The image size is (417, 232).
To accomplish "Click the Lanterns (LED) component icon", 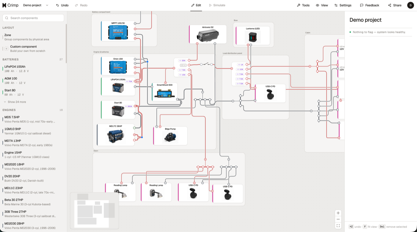I will pos(253,37).
